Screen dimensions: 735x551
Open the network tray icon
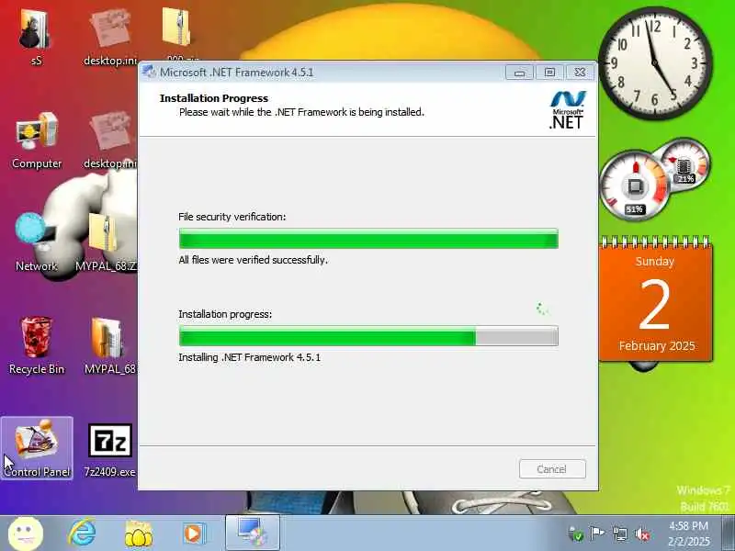(619, 534)
